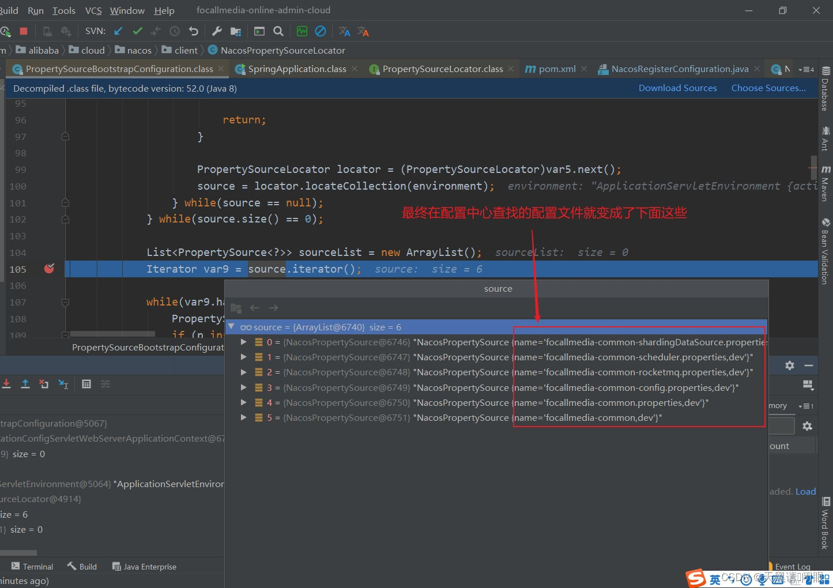Open the Window menu

pyautogui.click(x=127, y=10)
